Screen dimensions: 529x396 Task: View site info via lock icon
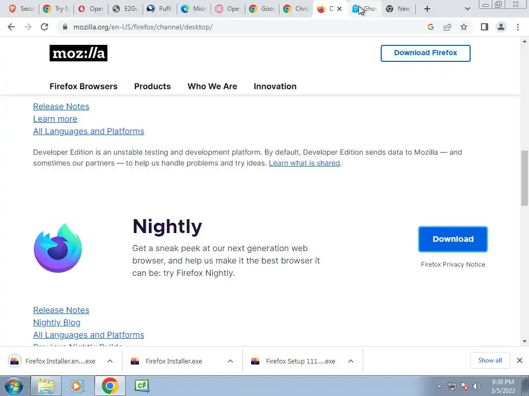pyautogui.click(x=65, y=27)
